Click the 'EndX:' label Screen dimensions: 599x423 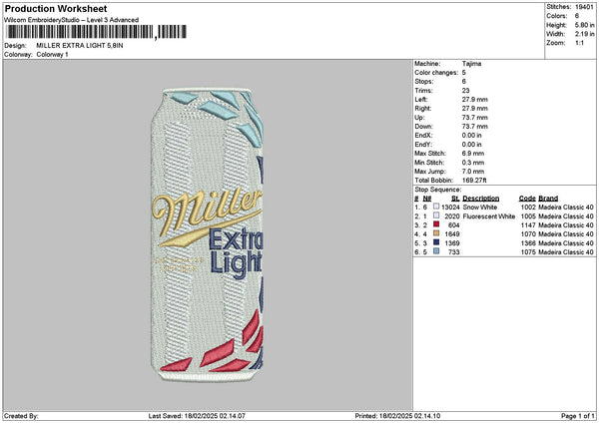click(x=423, y=136)
